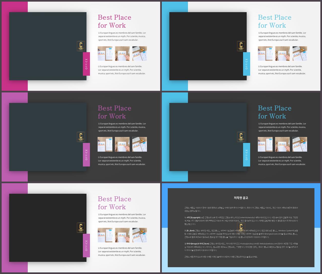The height and width of the screenshot is (274, 322).
Task: Click the purple "Best Place for Work" title on the dark slide
Action: [x=114, y=112]
